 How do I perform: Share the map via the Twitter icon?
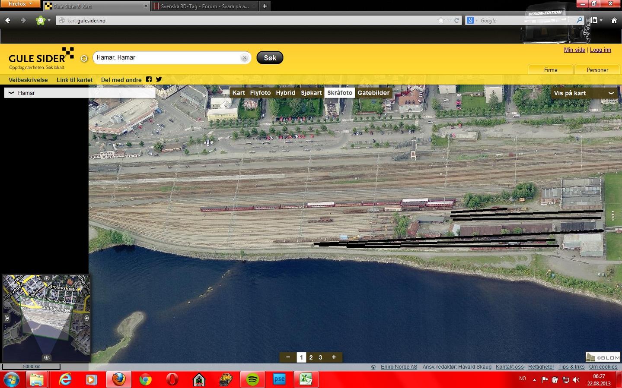(x=159, y=79)
